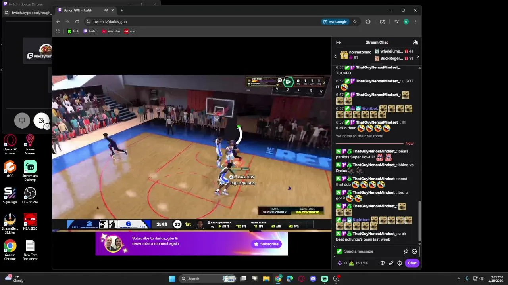Open the chat community users list icon

click(x=415, y=42)
